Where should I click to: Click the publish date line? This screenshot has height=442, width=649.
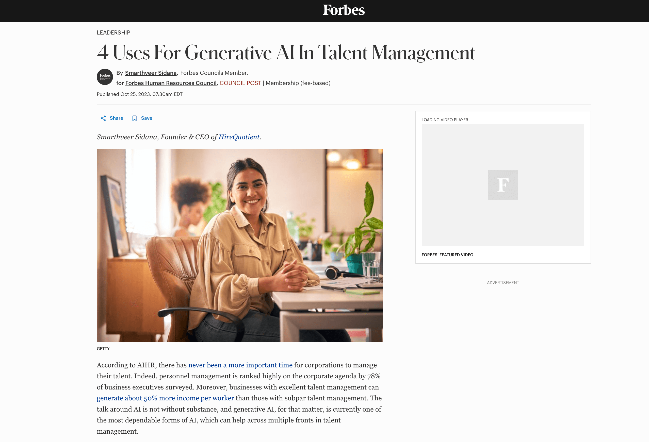140,94
